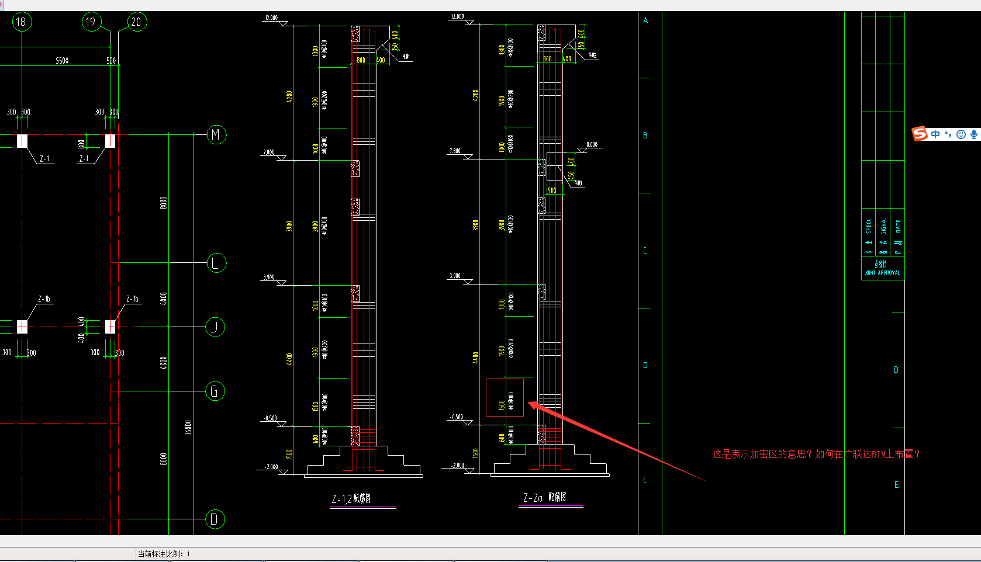Viewport: 981px width, 562px height.
Task: Click the SPECI. column header in title block
Action: tap(869, 226)
